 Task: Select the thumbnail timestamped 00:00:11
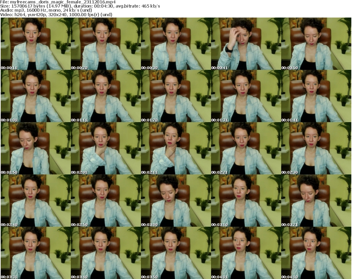(36, 44)
